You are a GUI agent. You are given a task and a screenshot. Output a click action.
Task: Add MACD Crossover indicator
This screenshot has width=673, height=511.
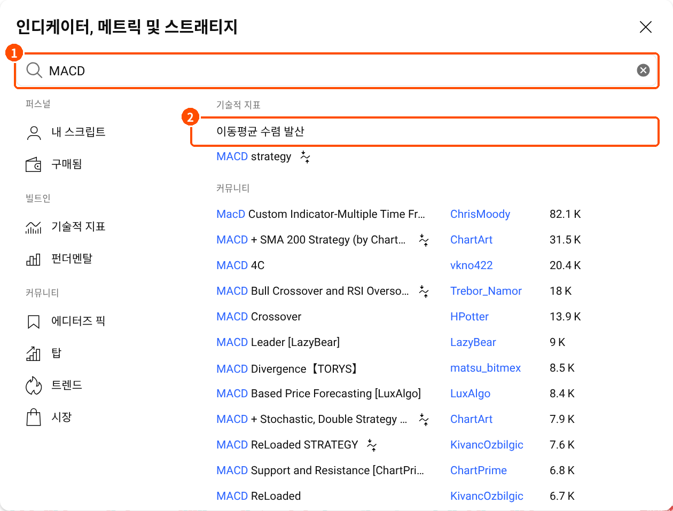pyautogui.click(x=259, y=317)
